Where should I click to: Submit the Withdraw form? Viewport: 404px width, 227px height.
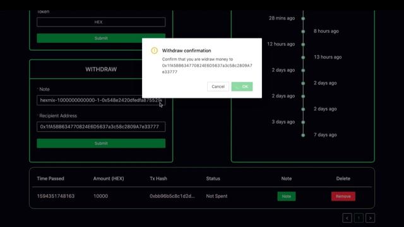click(101, 143)
